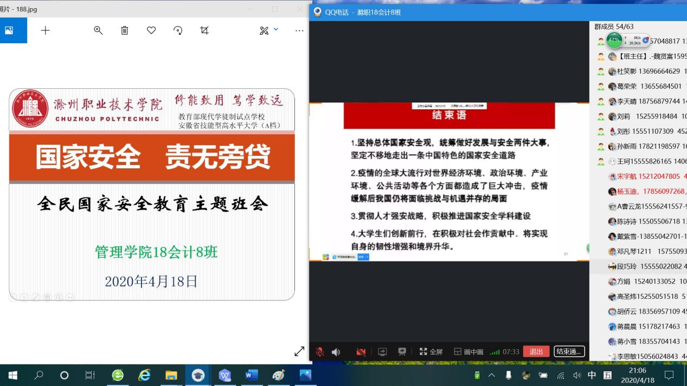Image resolution: width=687 pixels, height=386 pixels.
Task: Show hidden system tray icons
Action: [x=492, y=375]
